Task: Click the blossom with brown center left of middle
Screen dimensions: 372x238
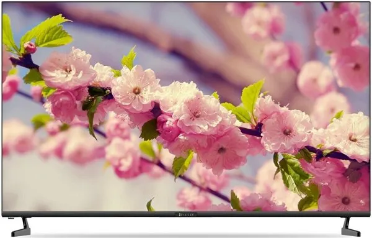Action: pos(136,88)
